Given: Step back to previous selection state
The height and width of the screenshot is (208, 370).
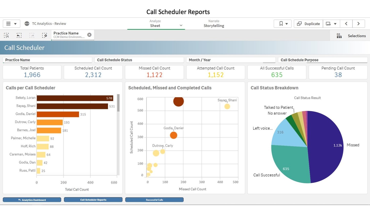Looking at the screenshot, I should (x=19, y=35).
